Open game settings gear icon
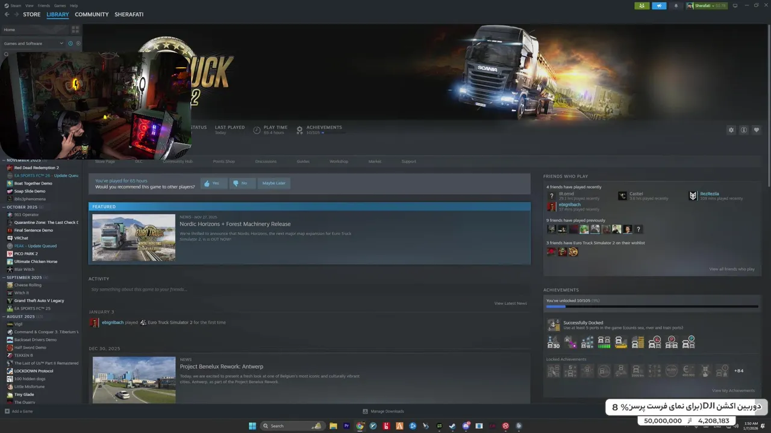Viewport: 771px width, 433px height. click(731, 130)
